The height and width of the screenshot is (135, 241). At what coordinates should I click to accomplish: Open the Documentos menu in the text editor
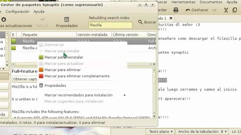(x=211, y=2)
